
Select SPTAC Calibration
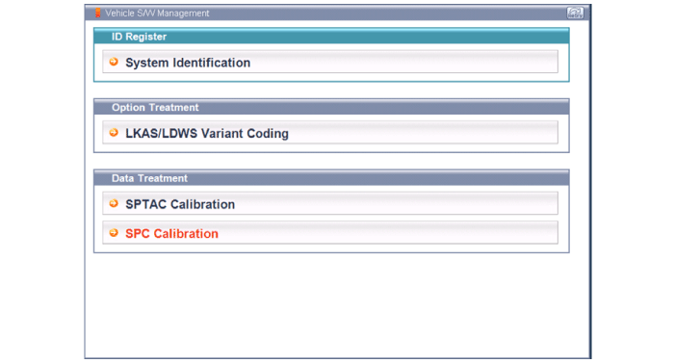(330, 203)
